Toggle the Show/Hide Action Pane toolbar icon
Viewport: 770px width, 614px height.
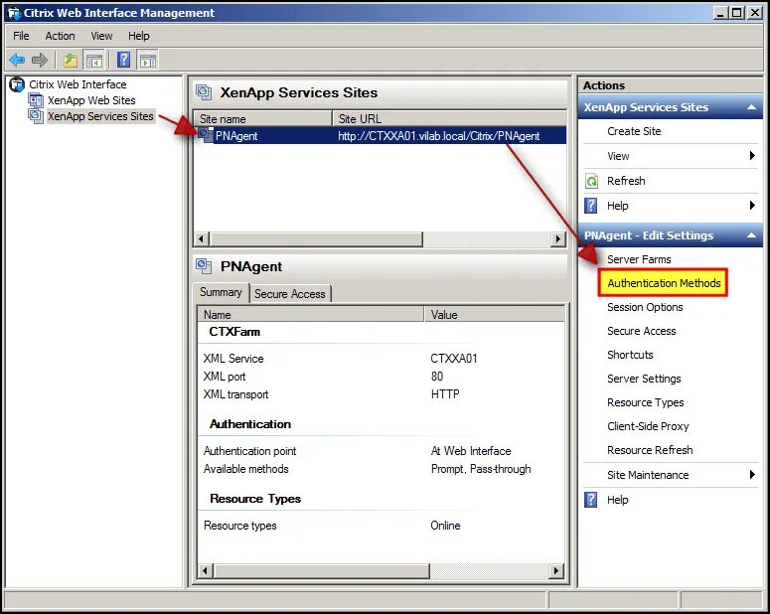pyautogui.click(x=148, y=60)
